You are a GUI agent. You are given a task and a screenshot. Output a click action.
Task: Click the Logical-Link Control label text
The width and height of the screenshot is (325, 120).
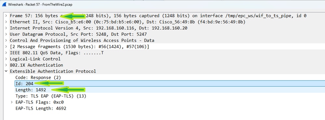[35, 59]
